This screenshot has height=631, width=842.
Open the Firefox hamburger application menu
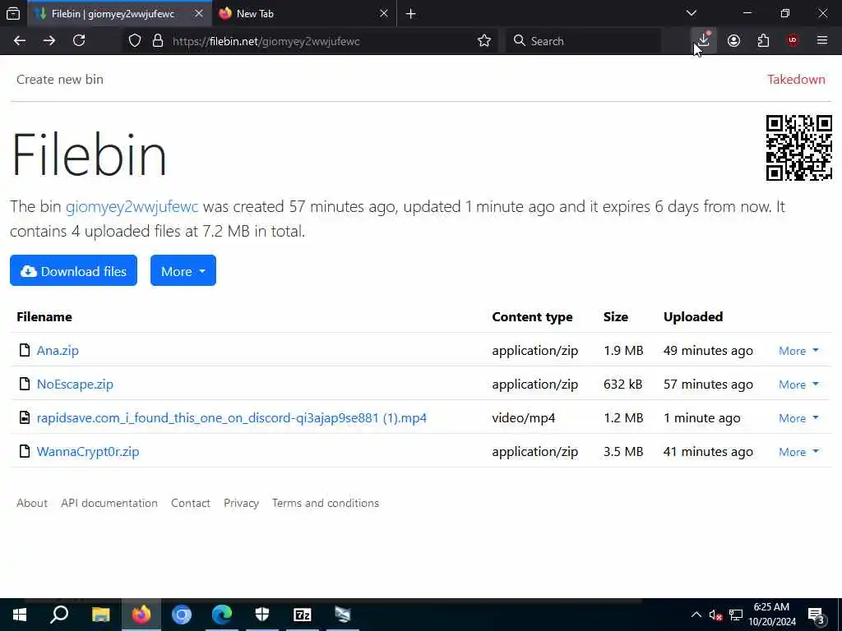[822, 41]
